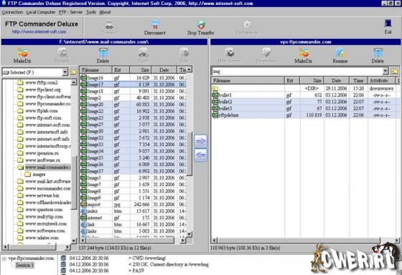The width and height of the screenshot is (402, 275).
Task: Open the About menu
Action: 105,12
